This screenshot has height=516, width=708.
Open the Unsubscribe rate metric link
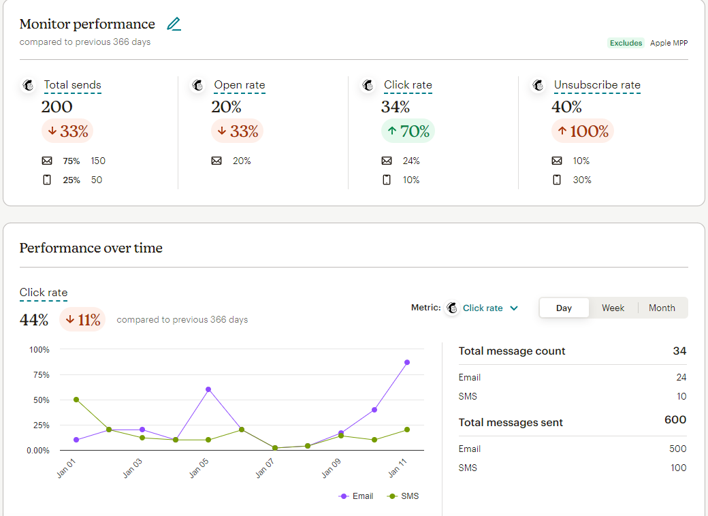597,86
